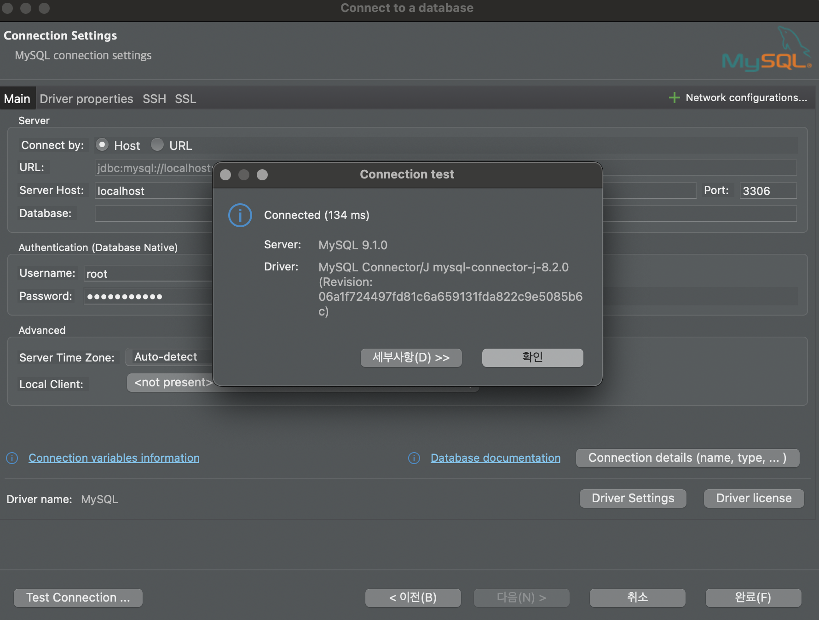819x620 pixels.
Task: Click the Username field containing root
Action: (x=148, y=274)
